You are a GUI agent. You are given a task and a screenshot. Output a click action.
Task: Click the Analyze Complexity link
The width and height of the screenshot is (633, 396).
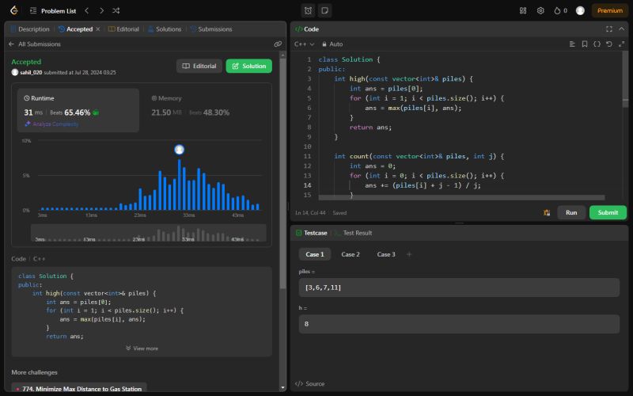pos(52,124)
